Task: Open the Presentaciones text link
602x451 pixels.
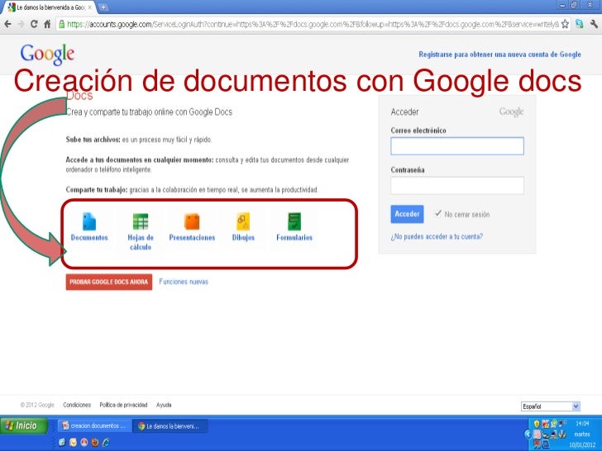Action: [x=192, y=237]
